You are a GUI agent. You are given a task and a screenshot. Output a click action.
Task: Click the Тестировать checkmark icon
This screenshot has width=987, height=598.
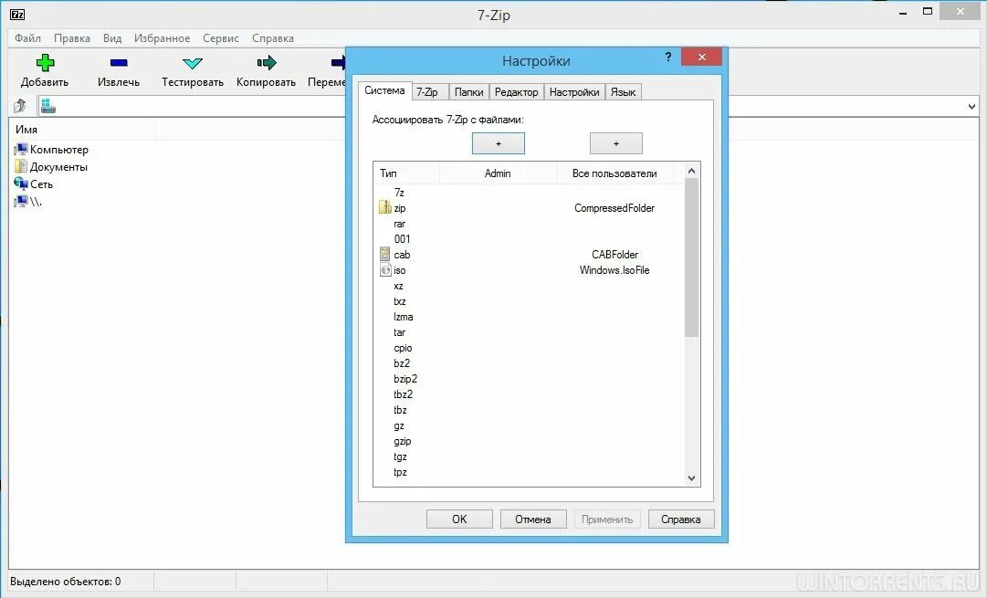192,63
